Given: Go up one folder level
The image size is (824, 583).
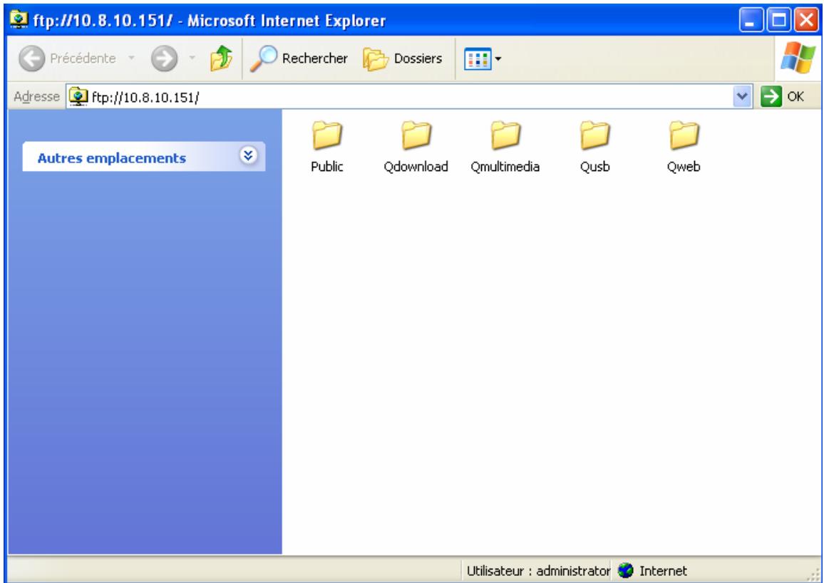Looking at the screenshot, I should click(x=221, y=58).
